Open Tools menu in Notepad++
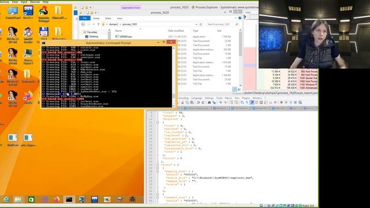The height and width of the screenshot is (208, 370). pos(219,98)
